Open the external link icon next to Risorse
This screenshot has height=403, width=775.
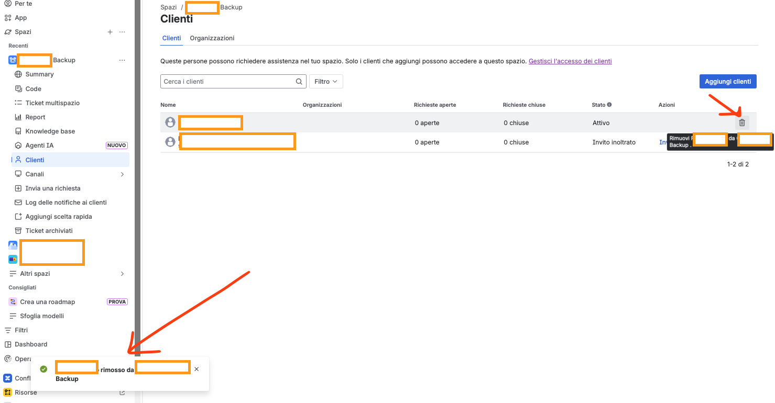(x=122, y=393)
